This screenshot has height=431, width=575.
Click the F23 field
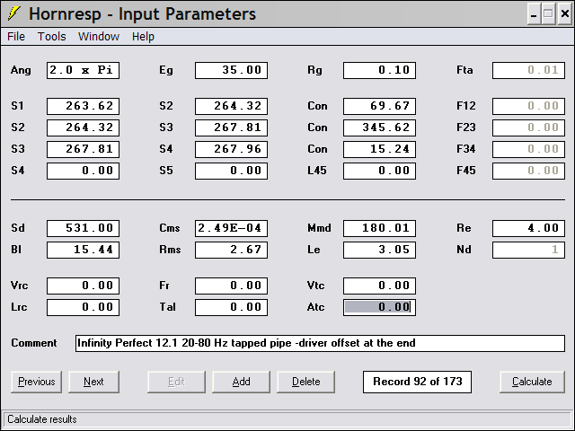(528, 128)
